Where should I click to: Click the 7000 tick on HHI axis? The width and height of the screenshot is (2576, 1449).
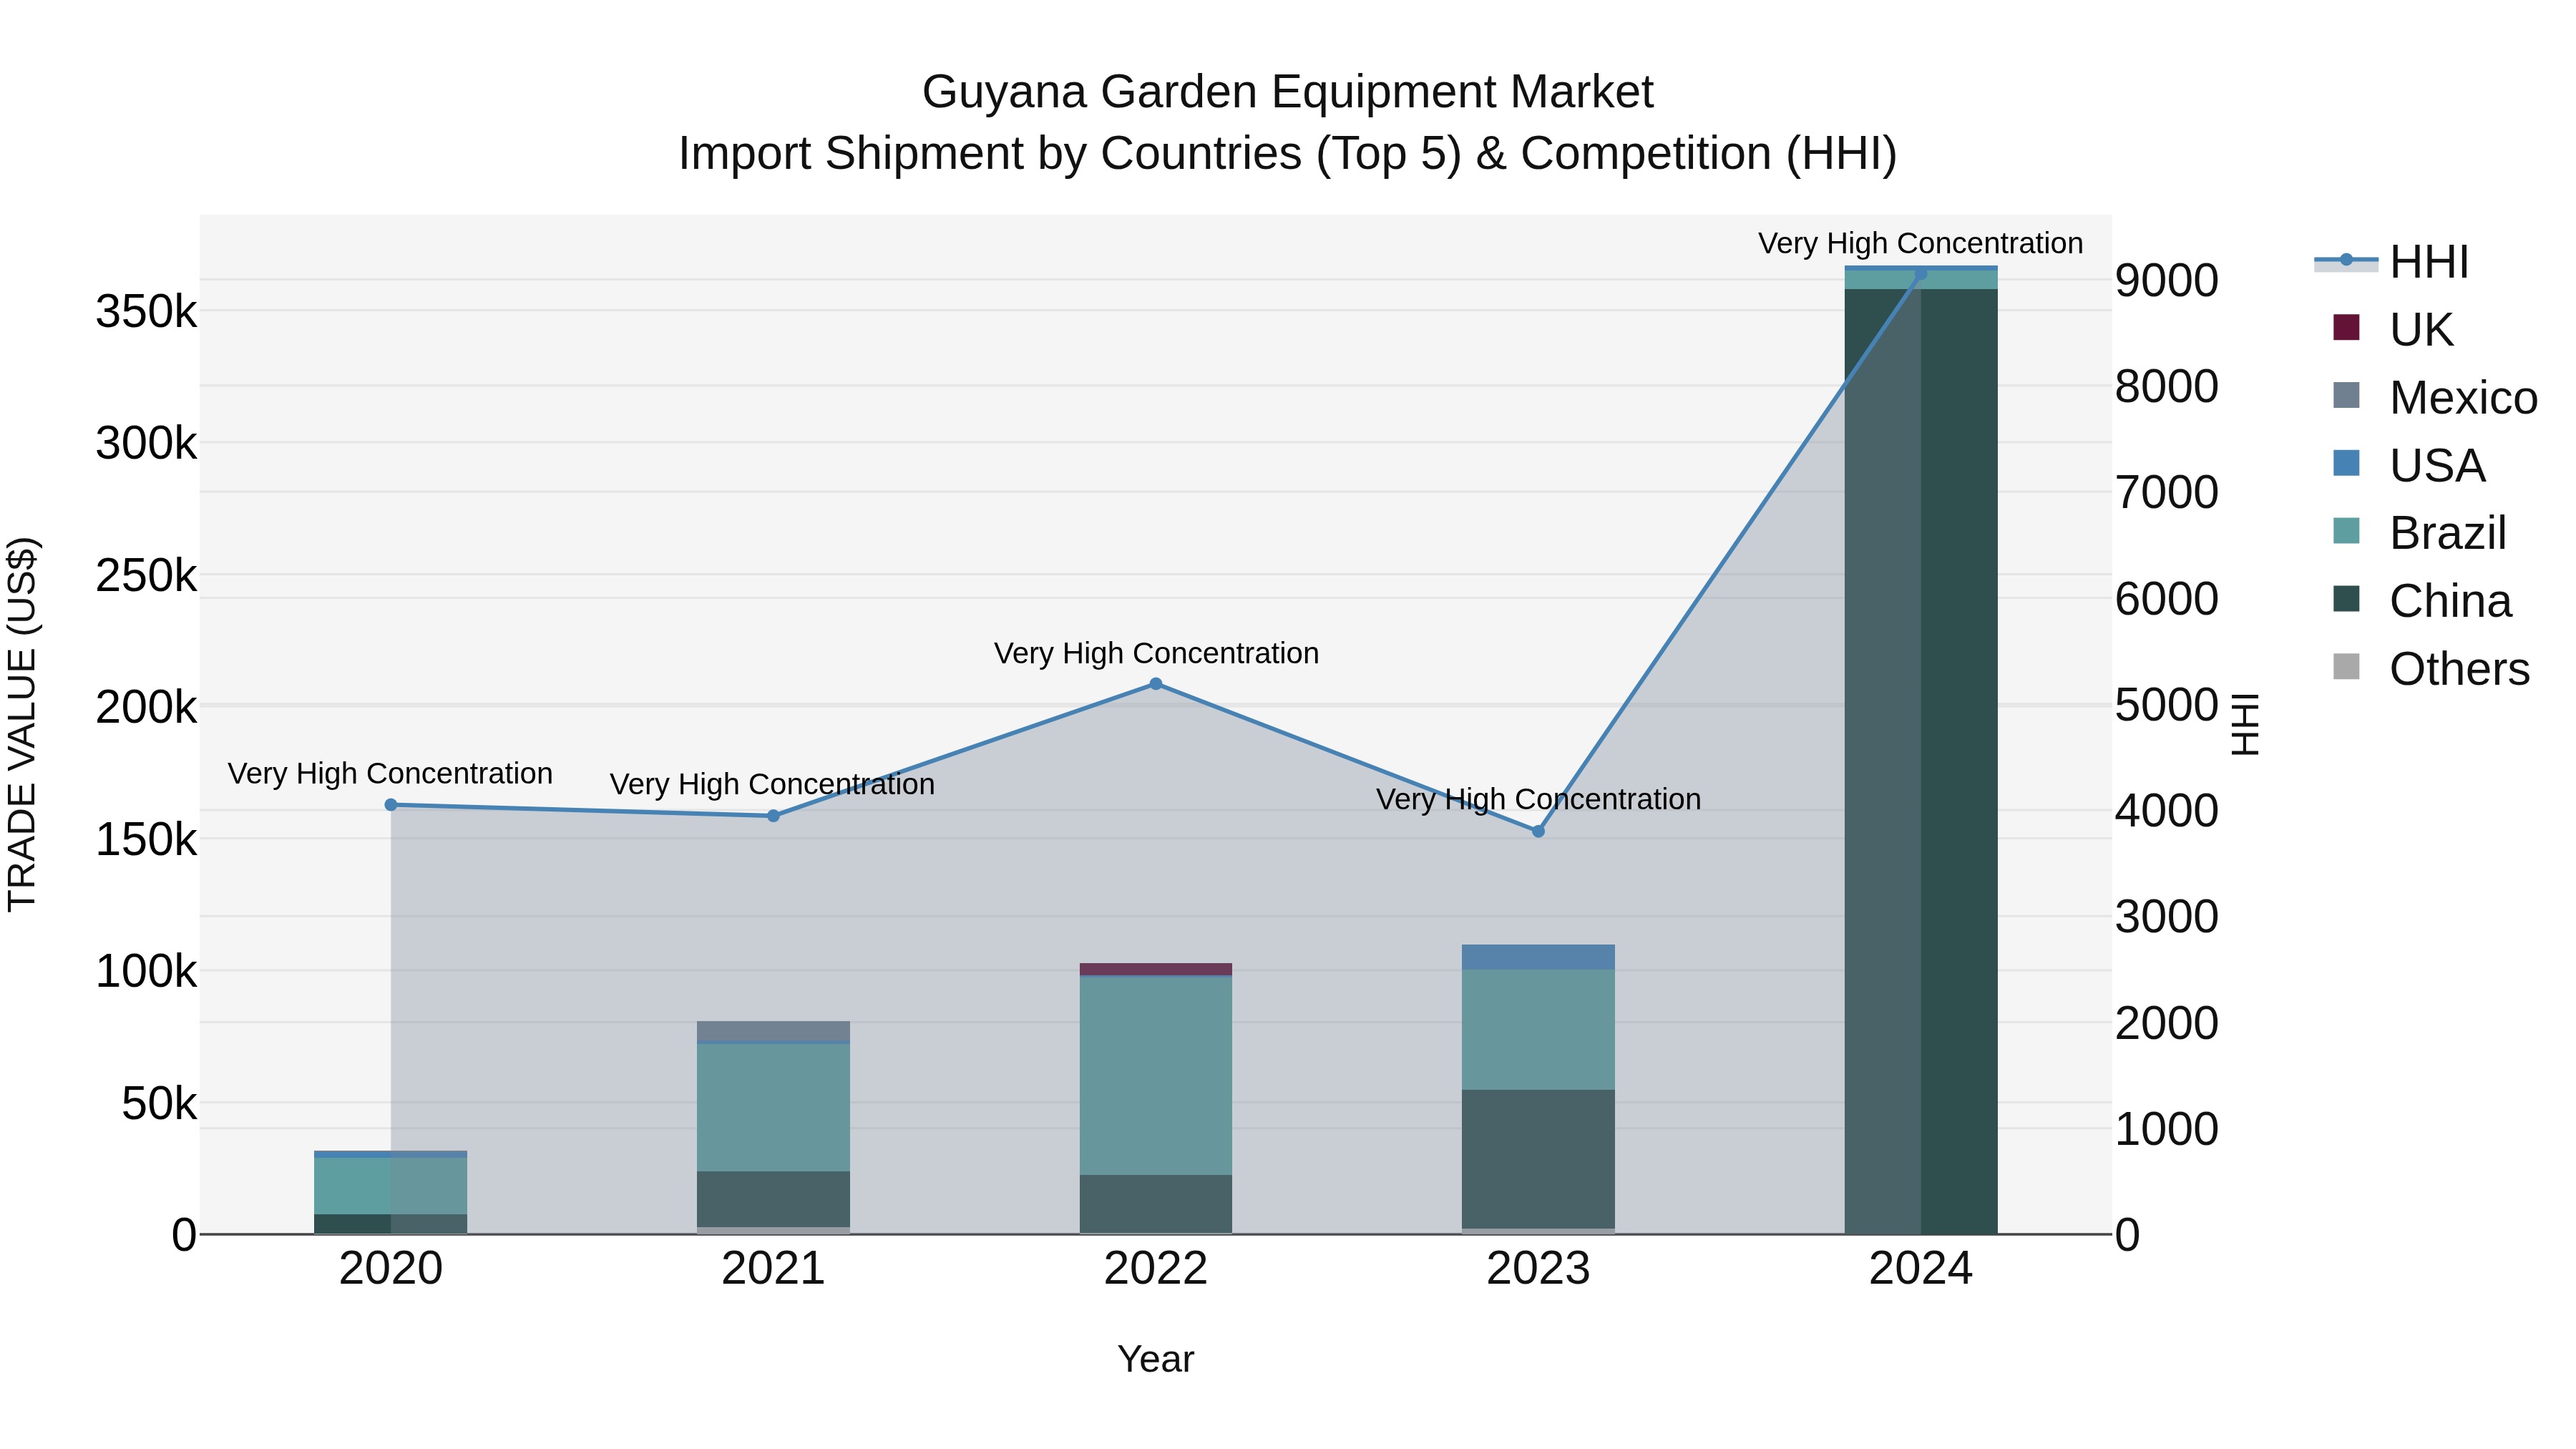point(2167,493)
